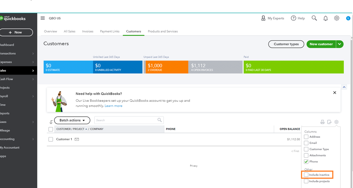353x188 pixels.
Task: Switch to Products and Services tab
Action: [163, 31]
